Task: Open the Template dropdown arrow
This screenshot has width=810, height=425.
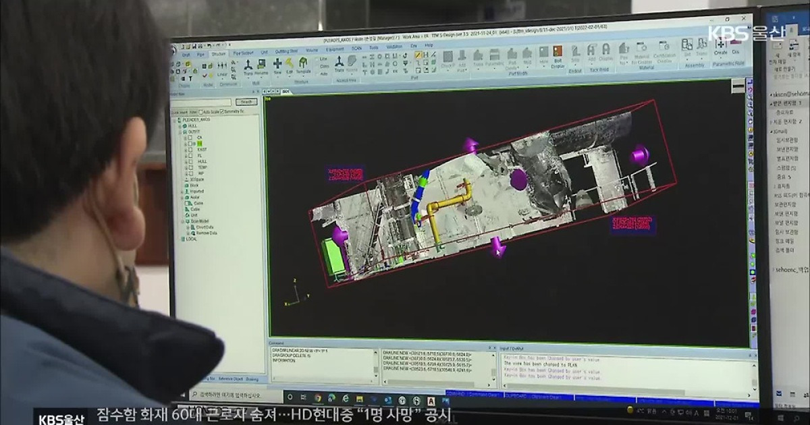Action: point(302,76)
